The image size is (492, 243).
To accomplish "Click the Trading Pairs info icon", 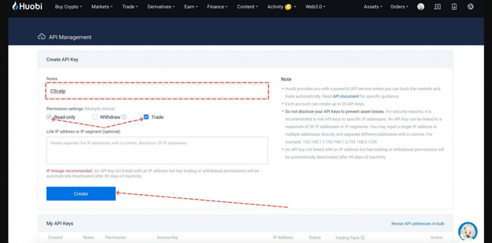I will [363, 237].
